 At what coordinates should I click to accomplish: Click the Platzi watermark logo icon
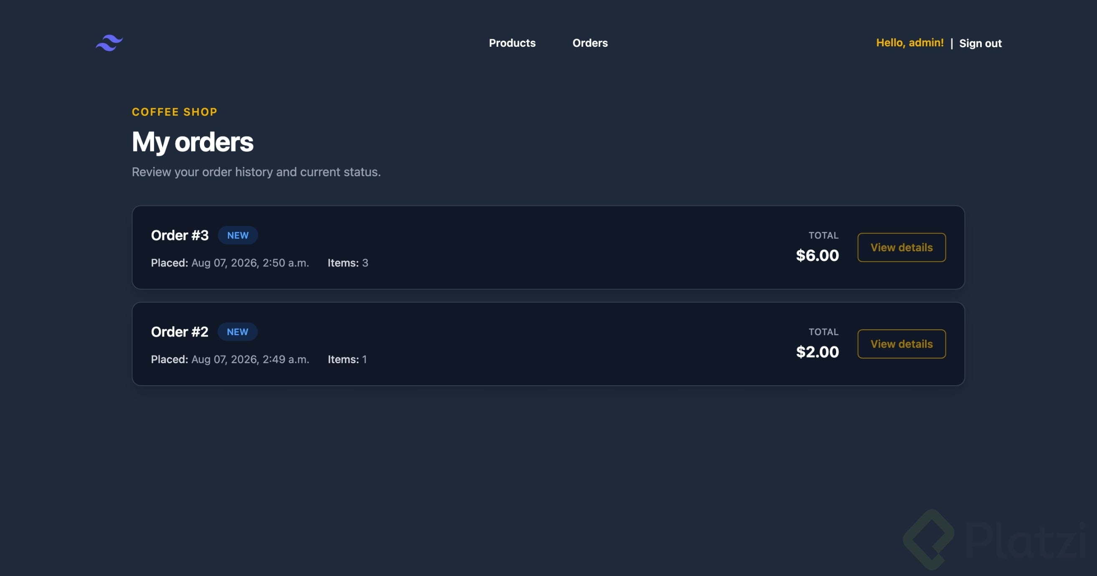pyautogui.click(x=928, y=539)
